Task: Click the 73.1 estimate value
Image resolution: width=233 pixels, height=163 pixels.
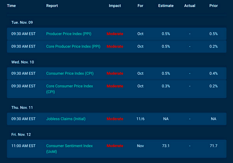Action: (166, 146)
